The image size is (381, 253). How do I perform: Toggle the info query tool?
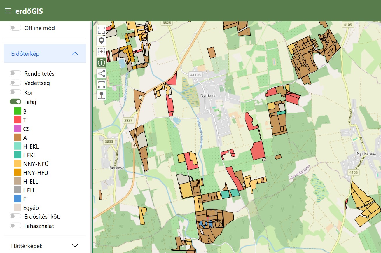point(101,62)
